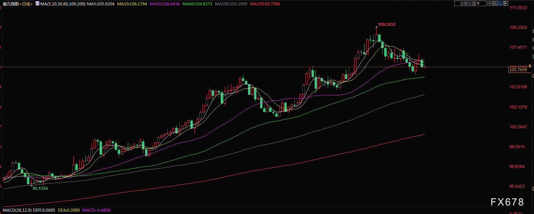This screenshot has width=534, height=214.
Task: Click the yellow MA10:106.1794 value
Action: coord(132,4)
